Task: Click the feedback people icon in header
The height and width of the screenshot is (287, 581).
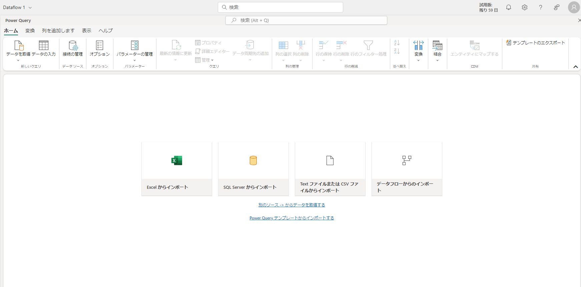Action: (x=557, y=7)
